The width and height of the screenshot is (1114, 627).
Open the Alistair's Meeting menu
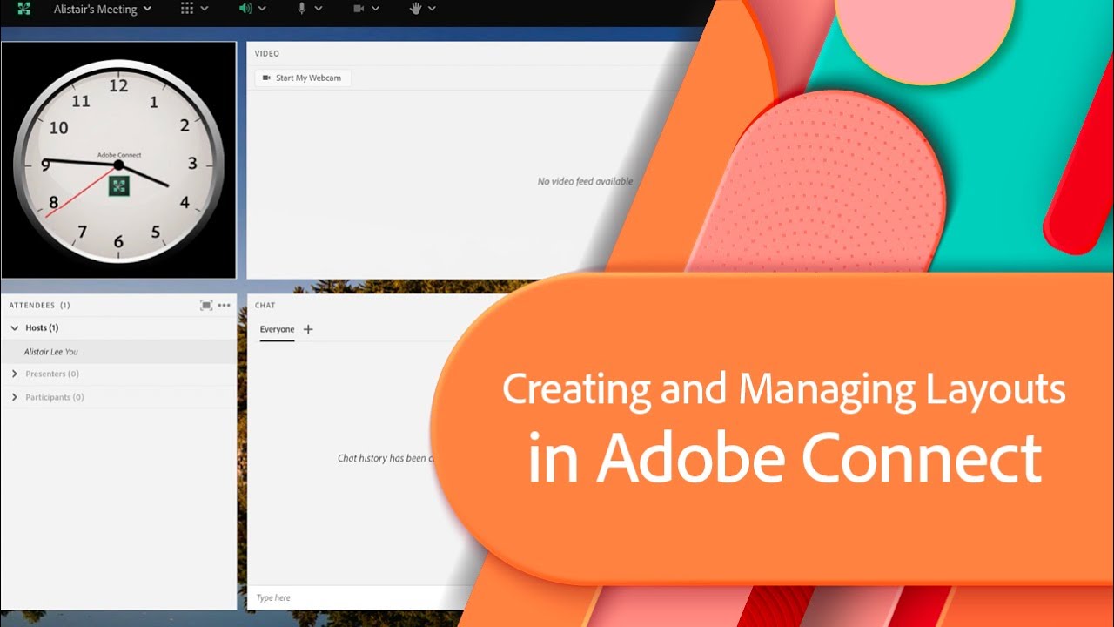click(x=102, y=10)
